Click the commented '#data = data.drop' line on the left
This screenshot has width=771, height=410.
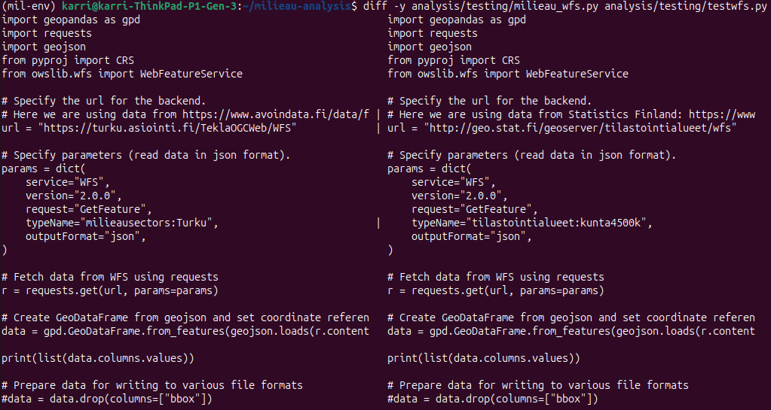(107, 399)
